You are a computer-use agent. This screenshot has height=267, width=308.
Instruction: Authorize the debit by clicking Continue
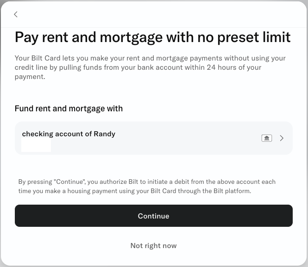pyautogui.click(x=153, y=216)
